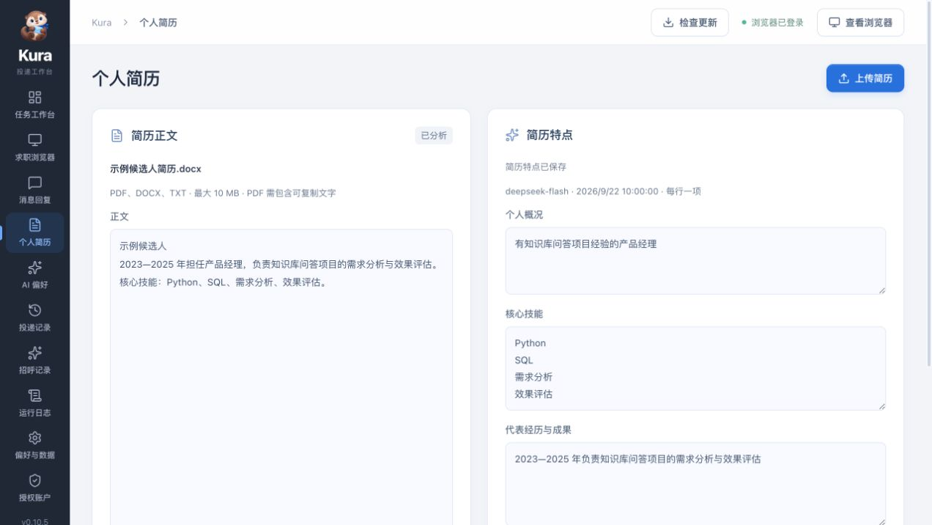The width and height of the screenshot is (932, 525).
Task: Click the Kura breadcrumb link
Action: [x=102, y=23]
